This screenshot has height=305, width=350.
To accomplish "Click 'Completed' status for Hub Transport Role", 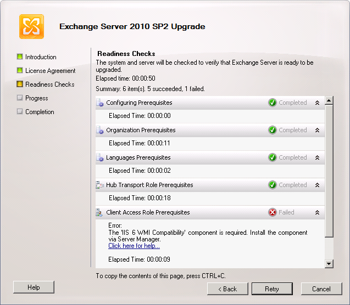I will tap(293, 185).
